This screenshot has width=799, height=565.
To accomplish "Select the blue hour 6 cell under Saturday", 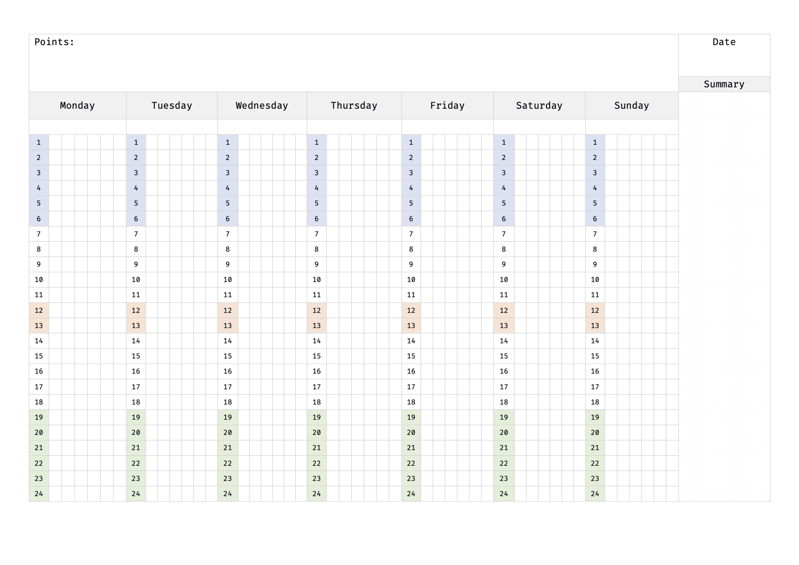I will pyautogui.click(x=504, y=219).
